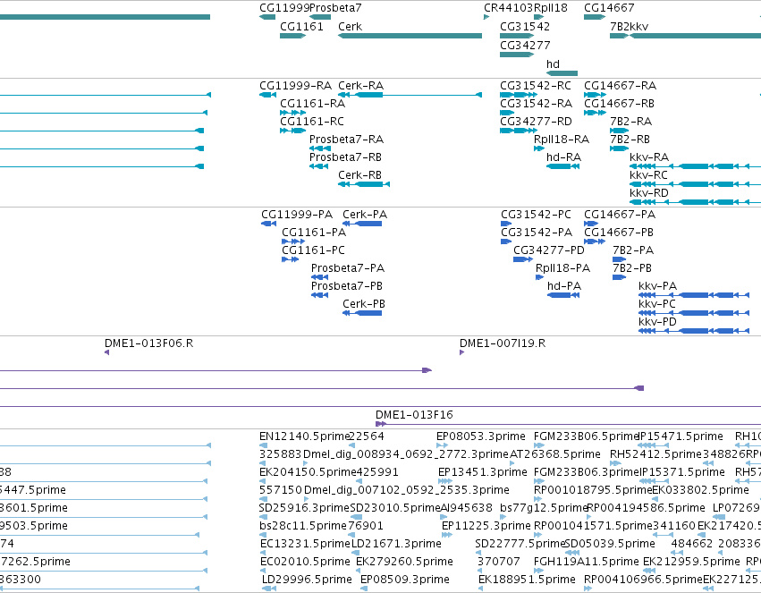Click the Prosbeta7-PB protein

coord(320,295)
